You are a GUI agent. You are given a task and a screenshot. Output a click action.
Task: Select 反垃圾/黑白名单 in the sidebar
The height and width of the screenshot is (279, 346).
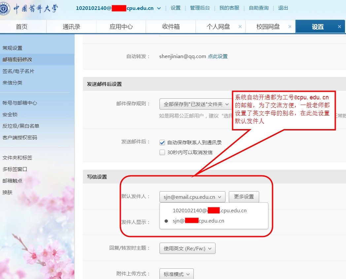21,126
